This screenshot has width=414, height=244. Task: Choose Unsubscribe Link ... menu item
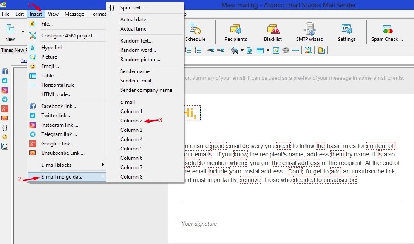pos(67,153)
